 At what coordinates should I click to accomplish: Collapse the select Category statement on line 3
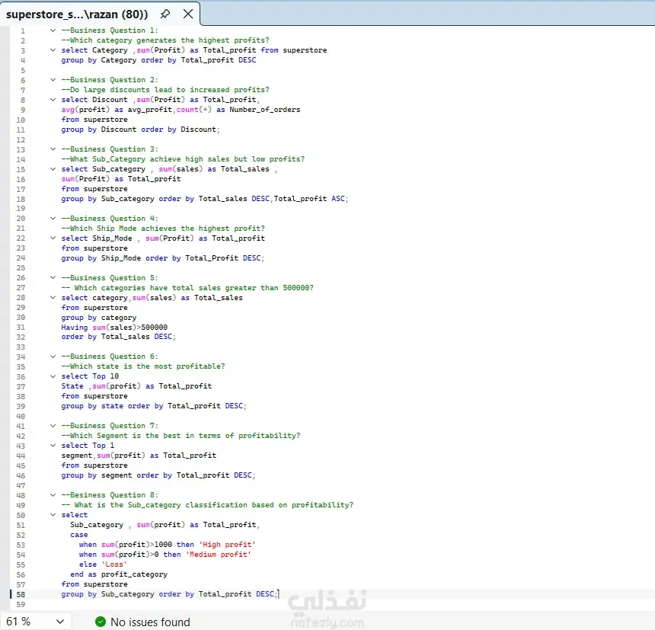(x=53, y=50)
